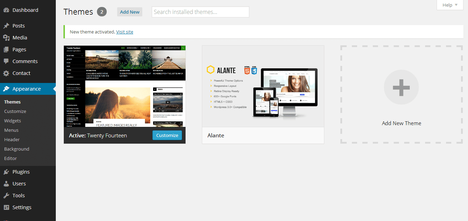Click the Pages stacked-sheets icon
Image resolution: width=468 pixels, height=221 pixels.
pyautogui.click(x=6, y=49)
